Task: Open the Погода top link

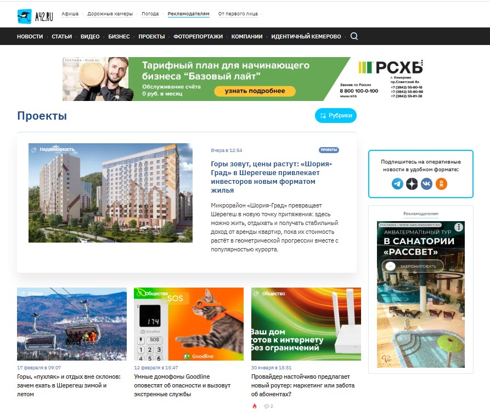Action: pyautogui.click(x=150, y=14)
